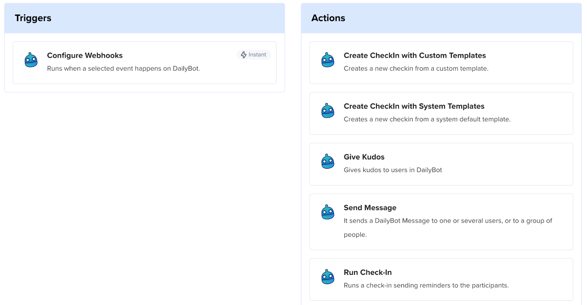This screenshot has width=587, height=305.
Task: Open the Configure Webhooks trigger title
Action: click(x=85, y=55)
